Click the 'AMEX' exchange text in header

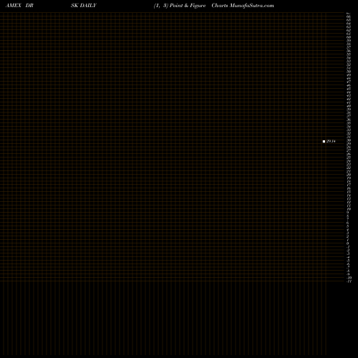[x=14, y=6]
